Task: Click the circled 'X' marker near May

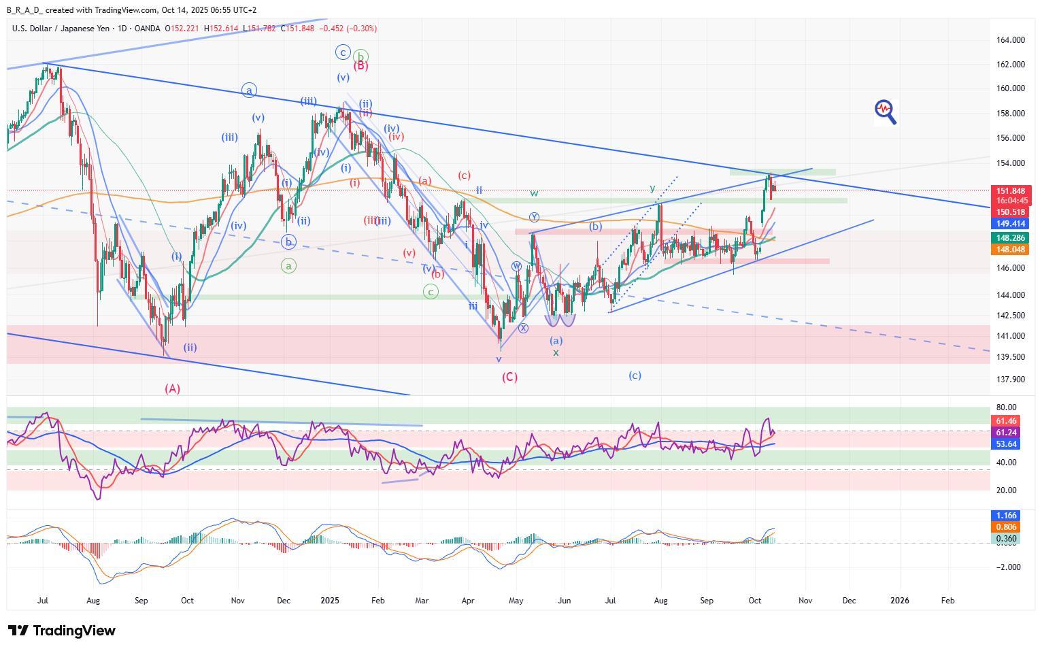Action: pyautogui.click(x=523, y=328)
